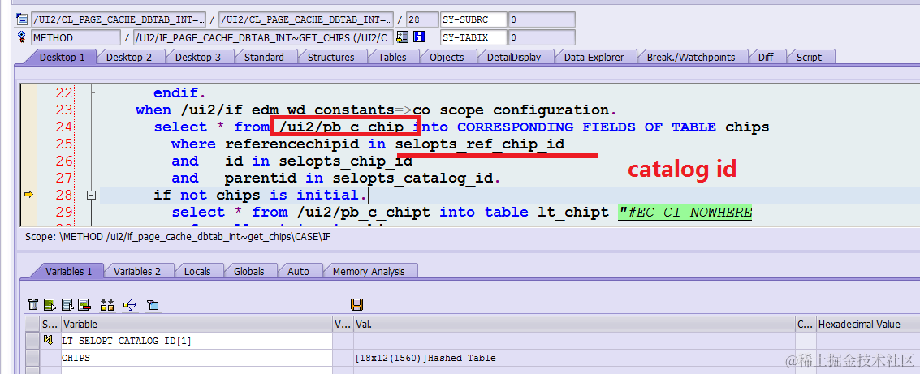
Task: Click the Hexadecimal Value column header
Action: 867,325
